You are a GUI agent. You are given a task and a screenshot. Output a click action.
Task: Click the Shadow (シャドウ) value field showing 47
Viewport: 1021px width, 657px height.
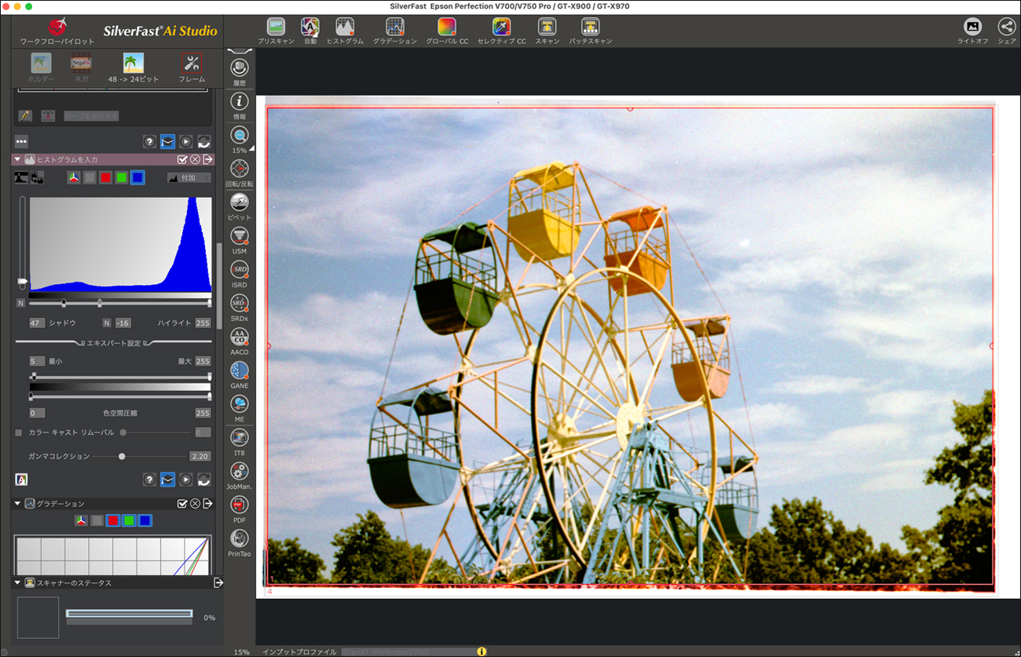coord(37,323)
